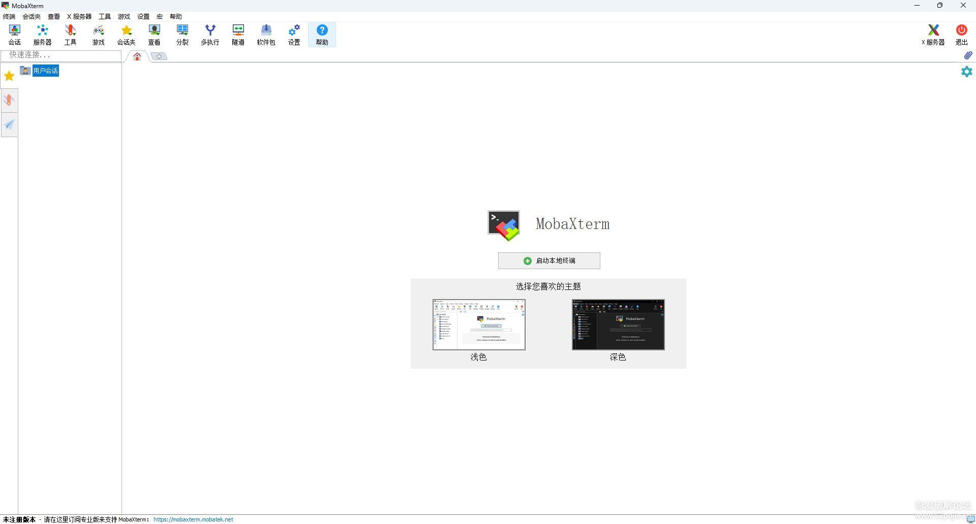Open the 帮助 menu in menu bar

[176, 16]
